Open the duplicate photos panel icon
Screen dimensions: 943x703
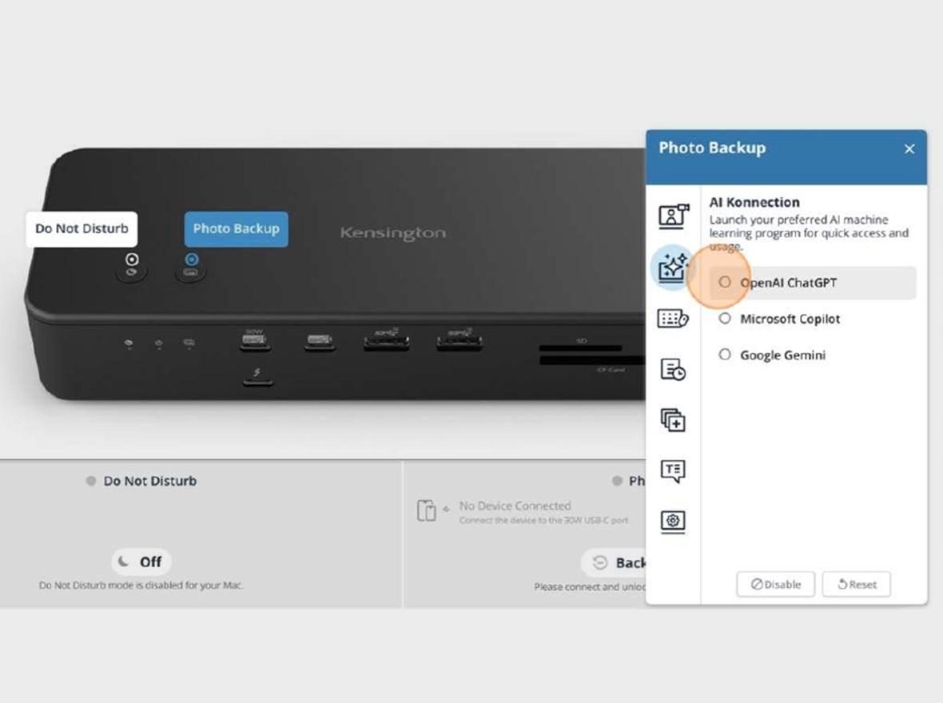point(674,419)
